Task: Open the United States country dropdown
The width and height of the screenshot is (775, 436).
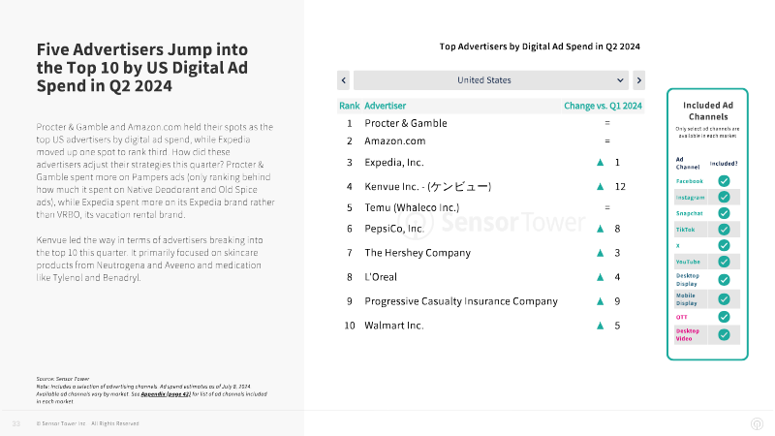Action: tap(491, 80)
